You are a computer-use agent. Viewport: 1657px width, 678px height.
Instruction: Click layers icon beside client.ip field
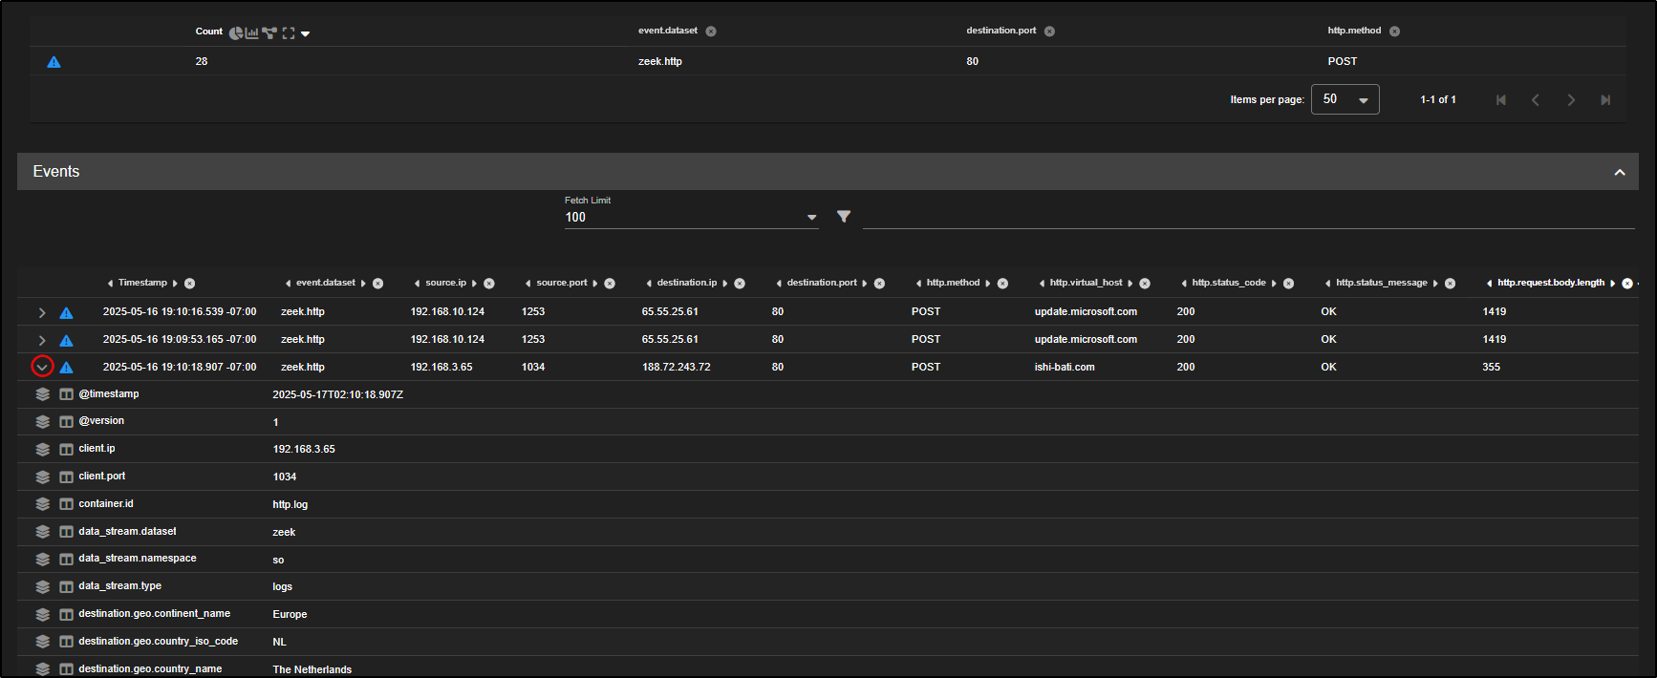point(43,449)
